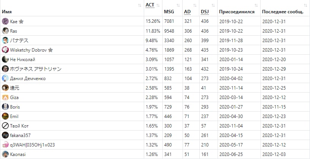
Task: Click the Giza avatar icon
Action: 5,98
